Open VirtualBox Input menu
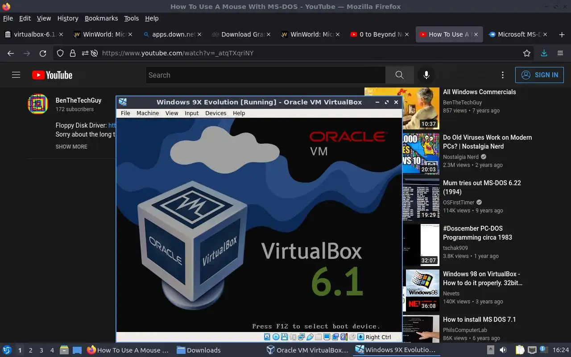Viewport: 571px width, 357px height. click(191, 113)
